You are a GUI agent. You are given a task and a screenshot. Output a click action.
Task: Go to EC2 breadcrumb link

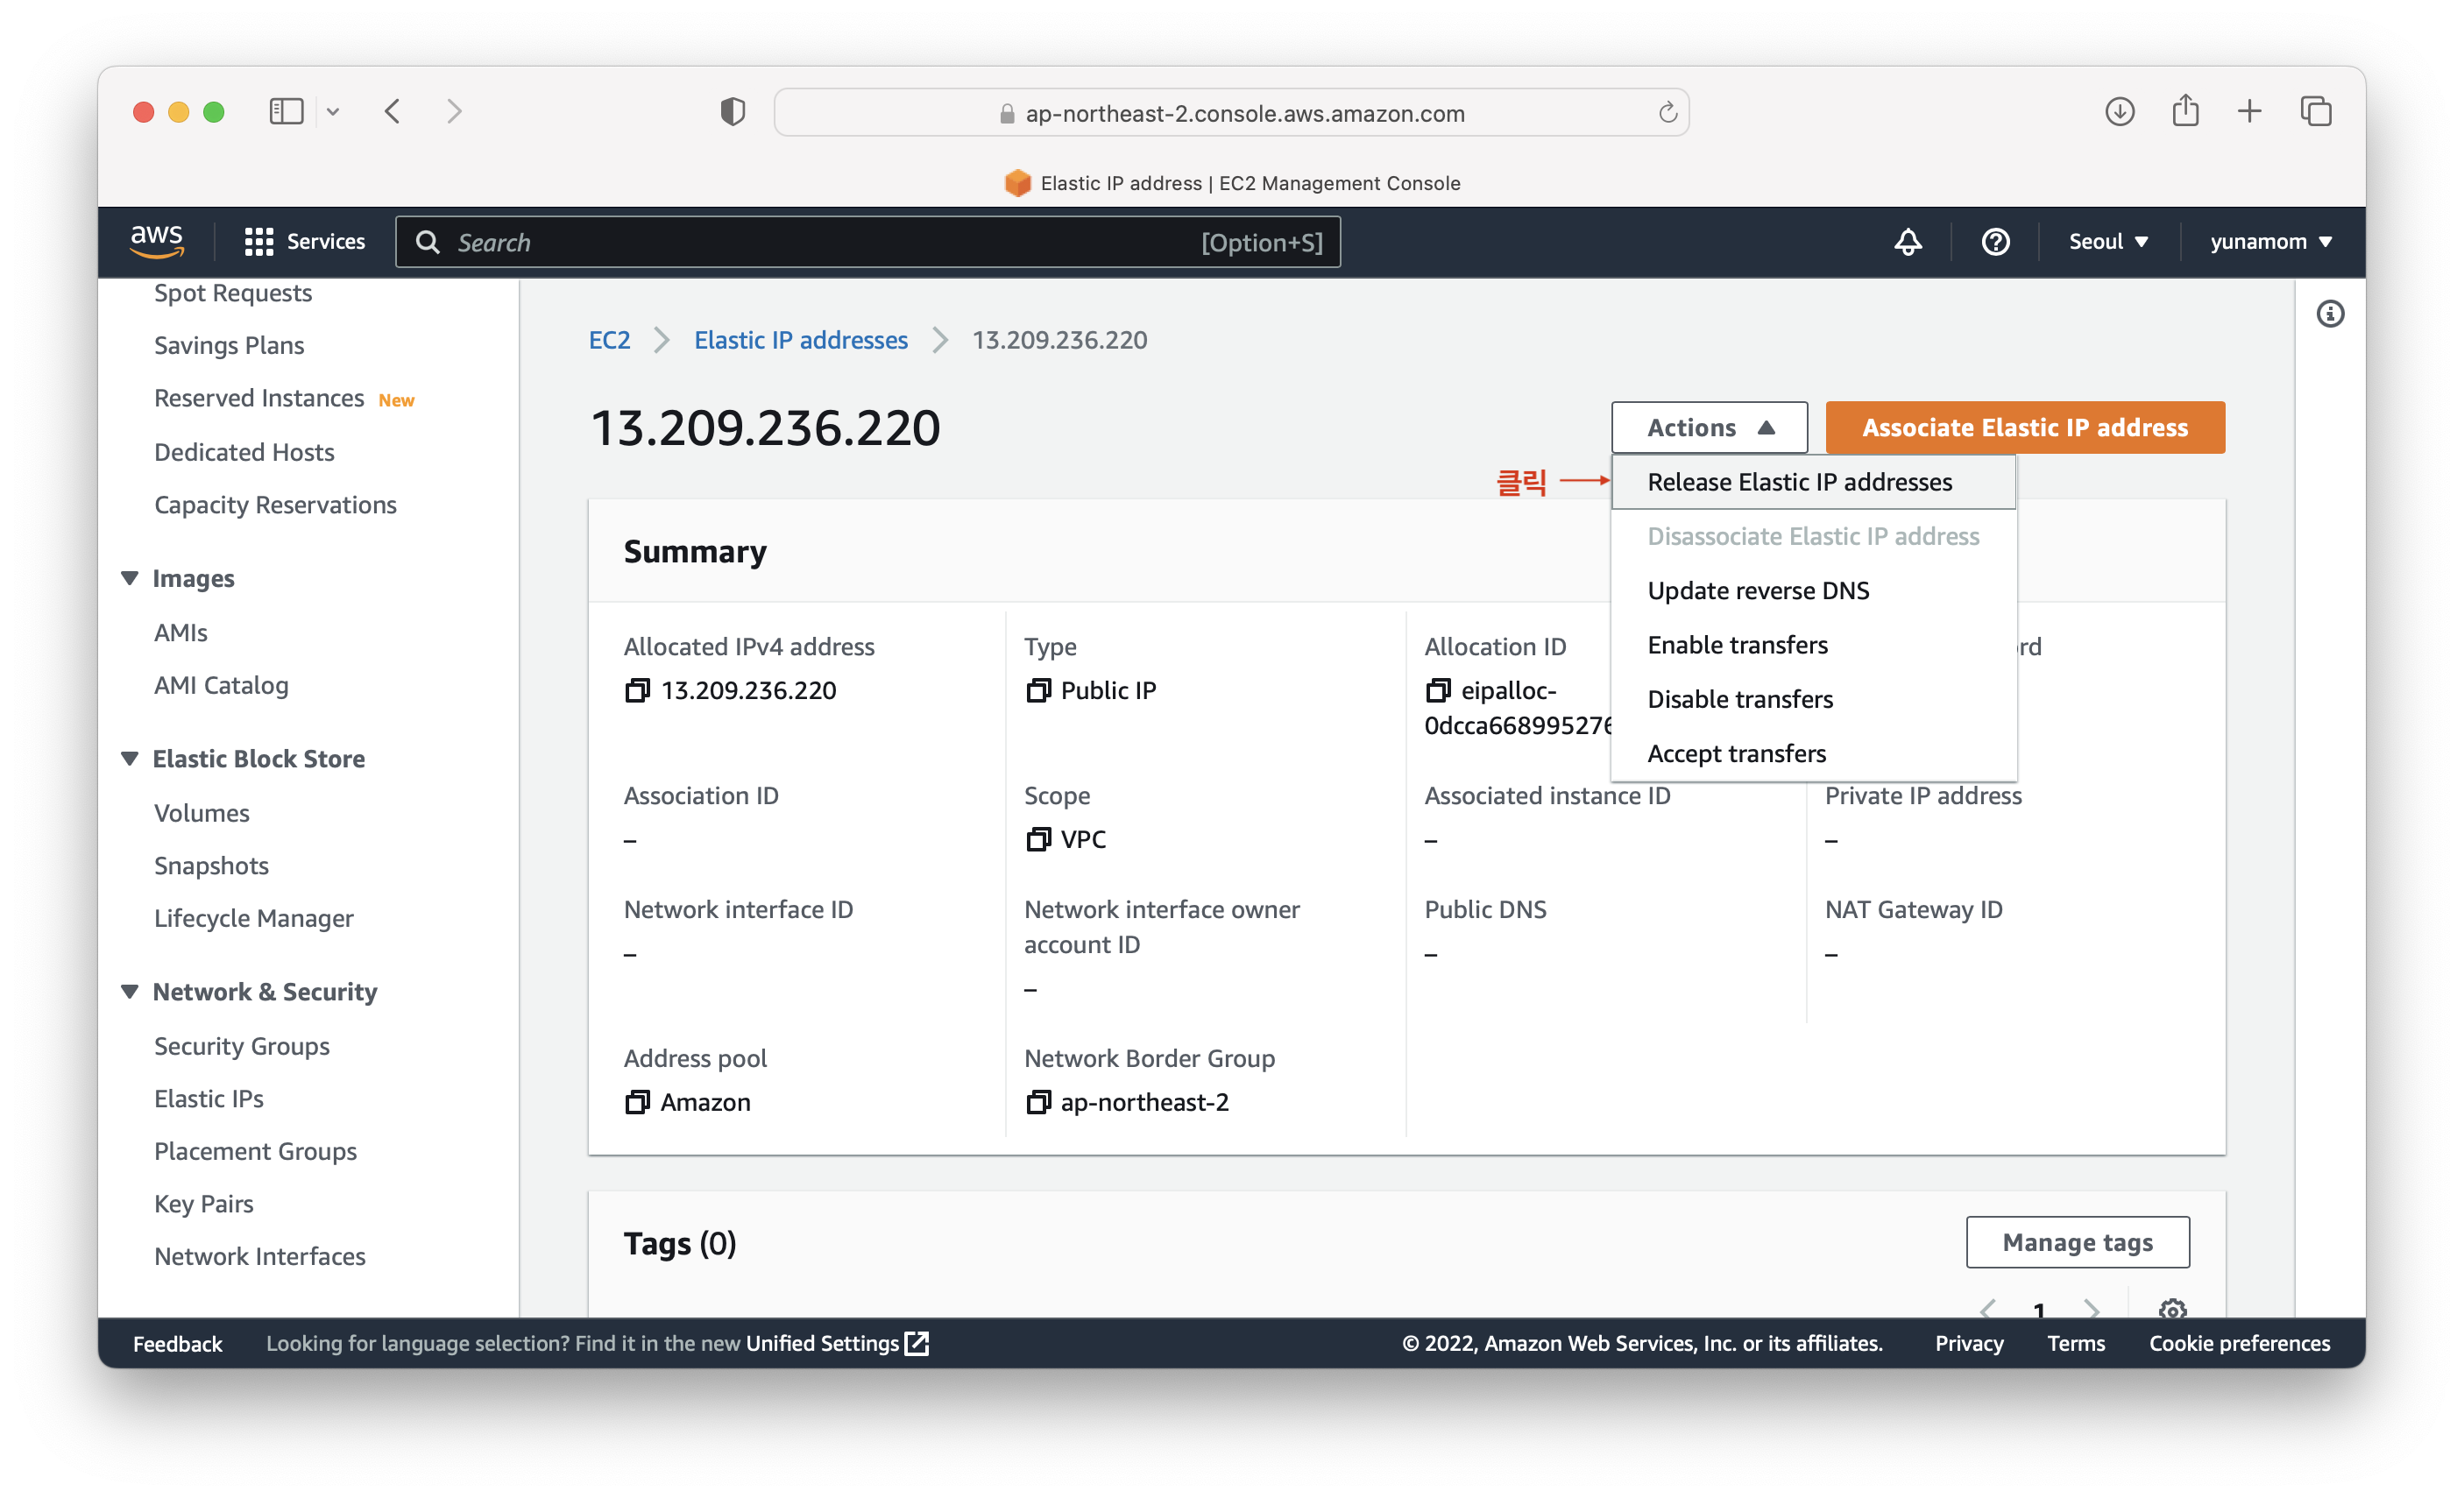coord(609,340)
